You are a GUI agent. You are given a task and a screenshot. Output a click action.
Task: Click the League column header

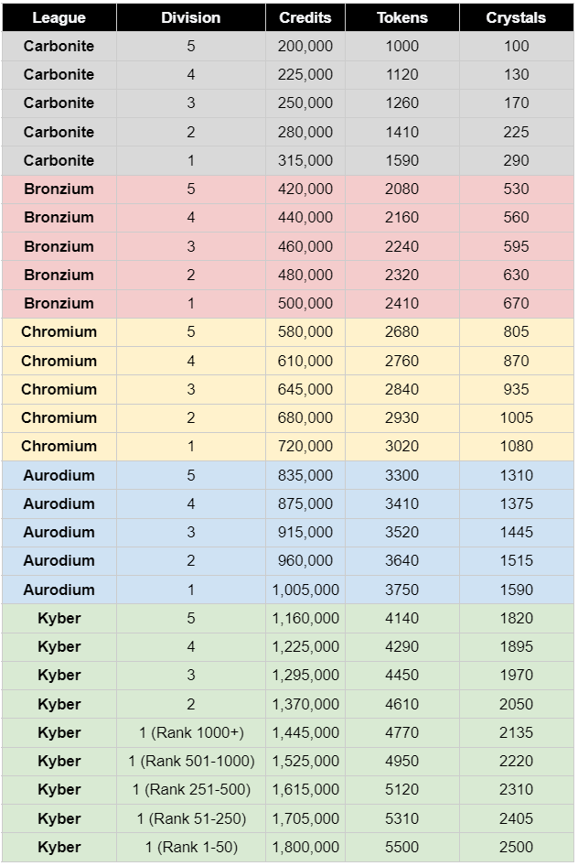pos(59,17)
